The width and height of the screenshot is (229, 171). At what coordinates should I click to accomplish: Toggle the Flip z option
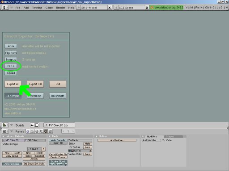(11, 66)
